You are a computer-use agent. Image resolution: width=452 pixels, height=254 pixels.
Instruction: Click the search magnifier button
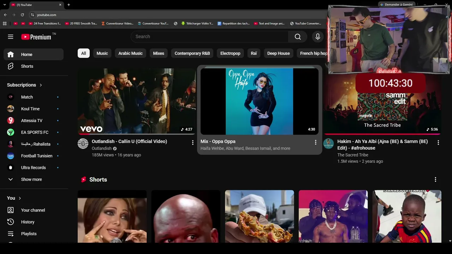(298, 37)
